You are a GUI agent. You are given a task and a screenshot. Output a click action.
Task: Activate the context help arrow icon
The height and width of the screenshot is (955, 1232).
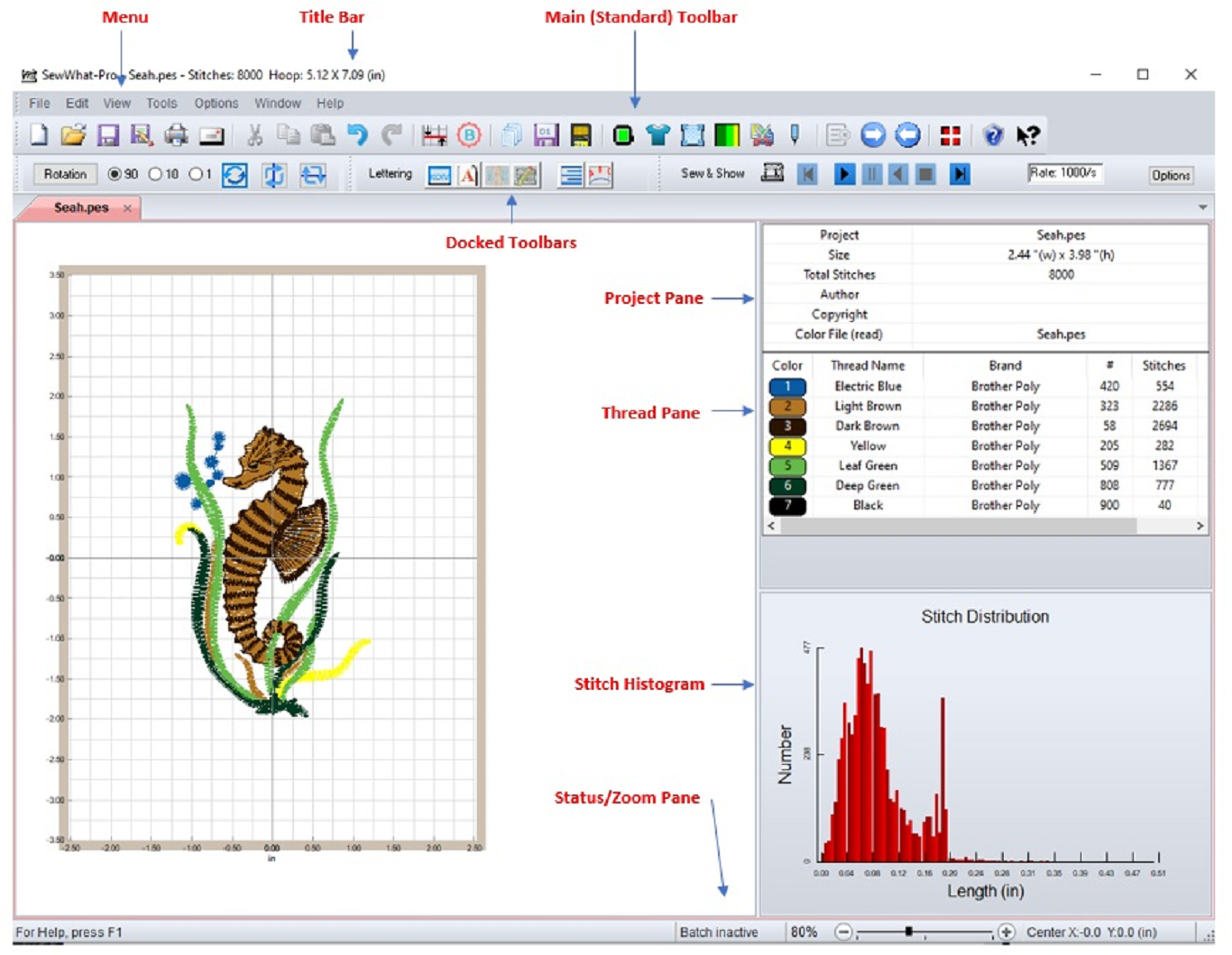point(1026,134)
